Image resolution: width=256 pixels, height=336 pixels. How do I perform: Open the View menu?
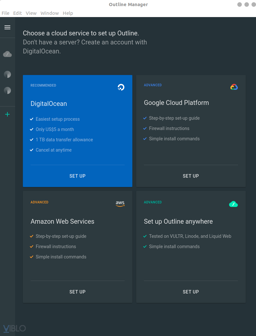pyautogui.click(x=31, y=13)
